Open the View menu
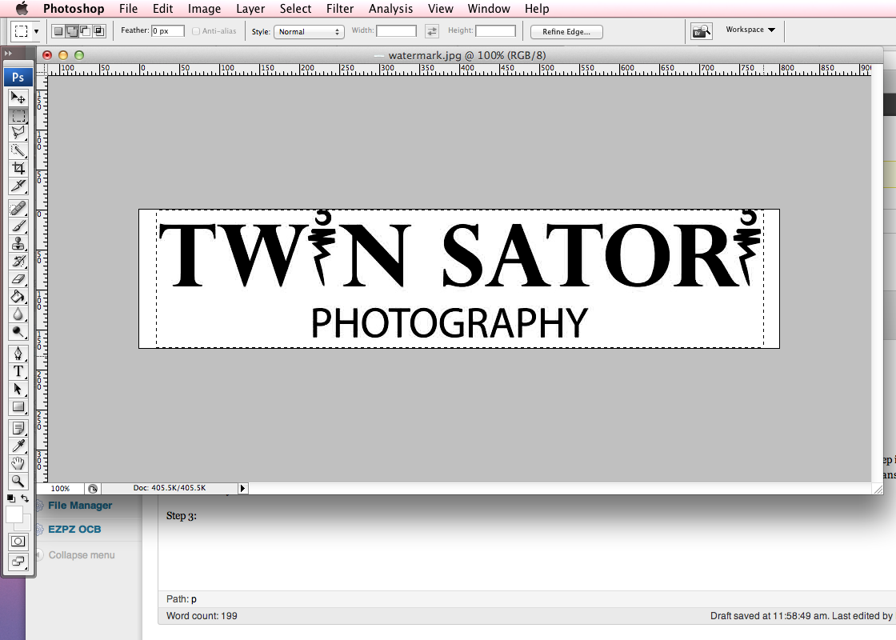Viewport: 896px width, 640px height. (x=441, y=9)
